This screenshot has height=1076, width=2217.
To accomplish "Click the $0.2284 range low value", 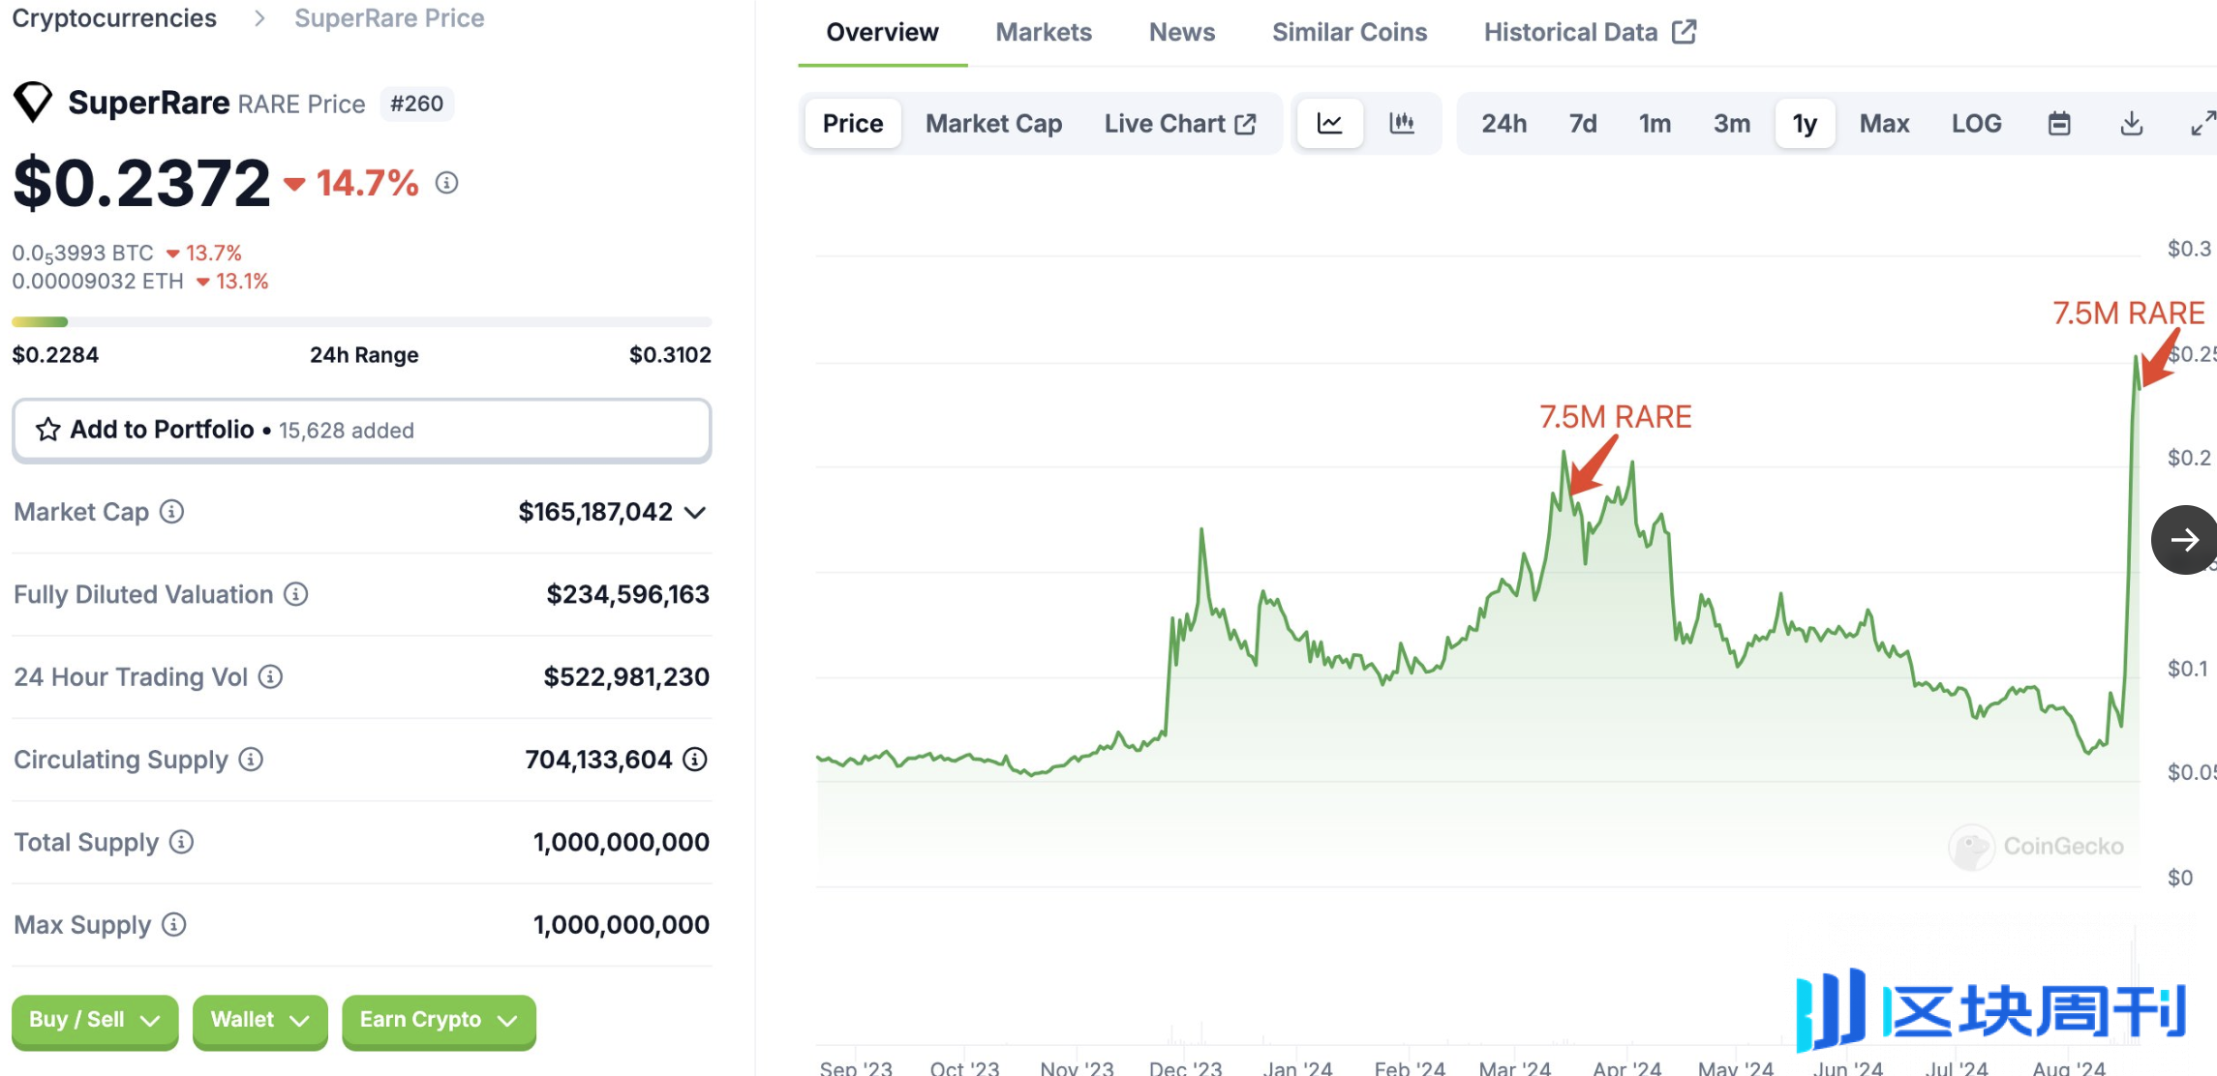I will pyautogui.click(x=55, y=355).
